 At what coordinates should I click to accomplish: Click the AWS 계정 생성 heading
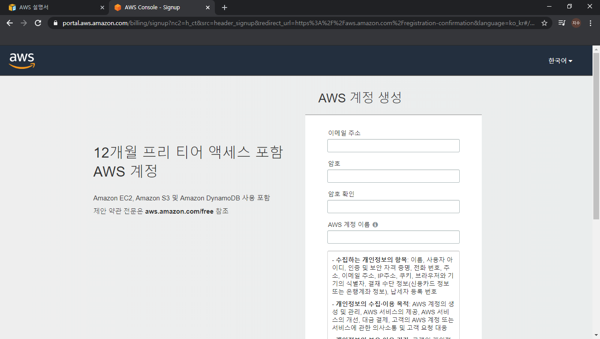360,98
